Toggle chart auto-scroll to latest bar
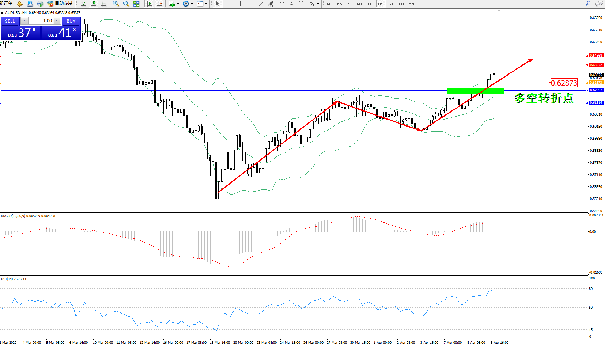Image resolution: width=605 pixels, height=347 pixels. 149,4
